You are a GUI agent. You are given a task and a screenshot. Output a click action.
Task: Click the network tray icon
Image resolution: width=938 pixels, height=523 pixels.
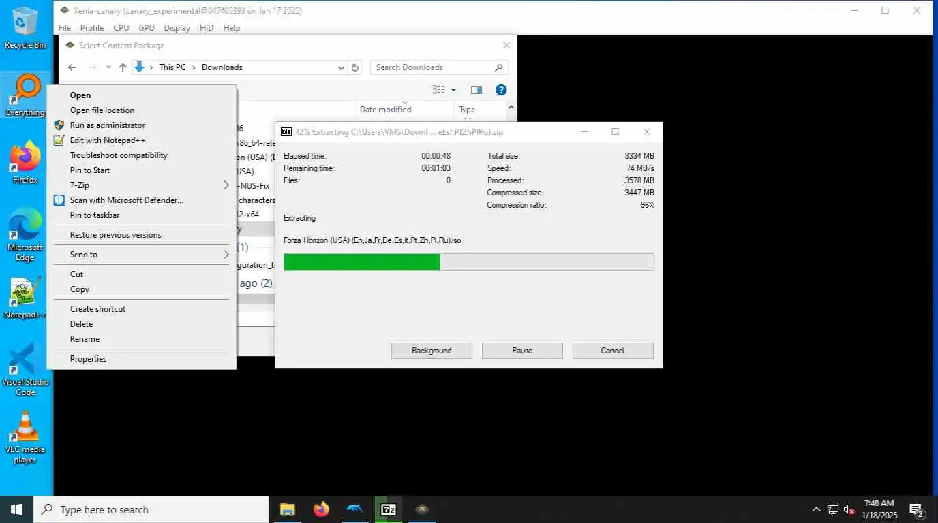coord(833,509)
